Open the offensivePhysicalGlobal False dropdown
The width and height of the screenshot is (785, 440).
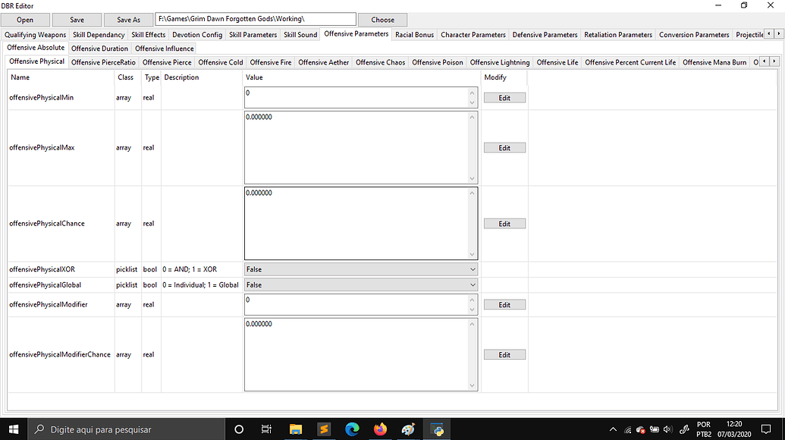tap(472, 284)
